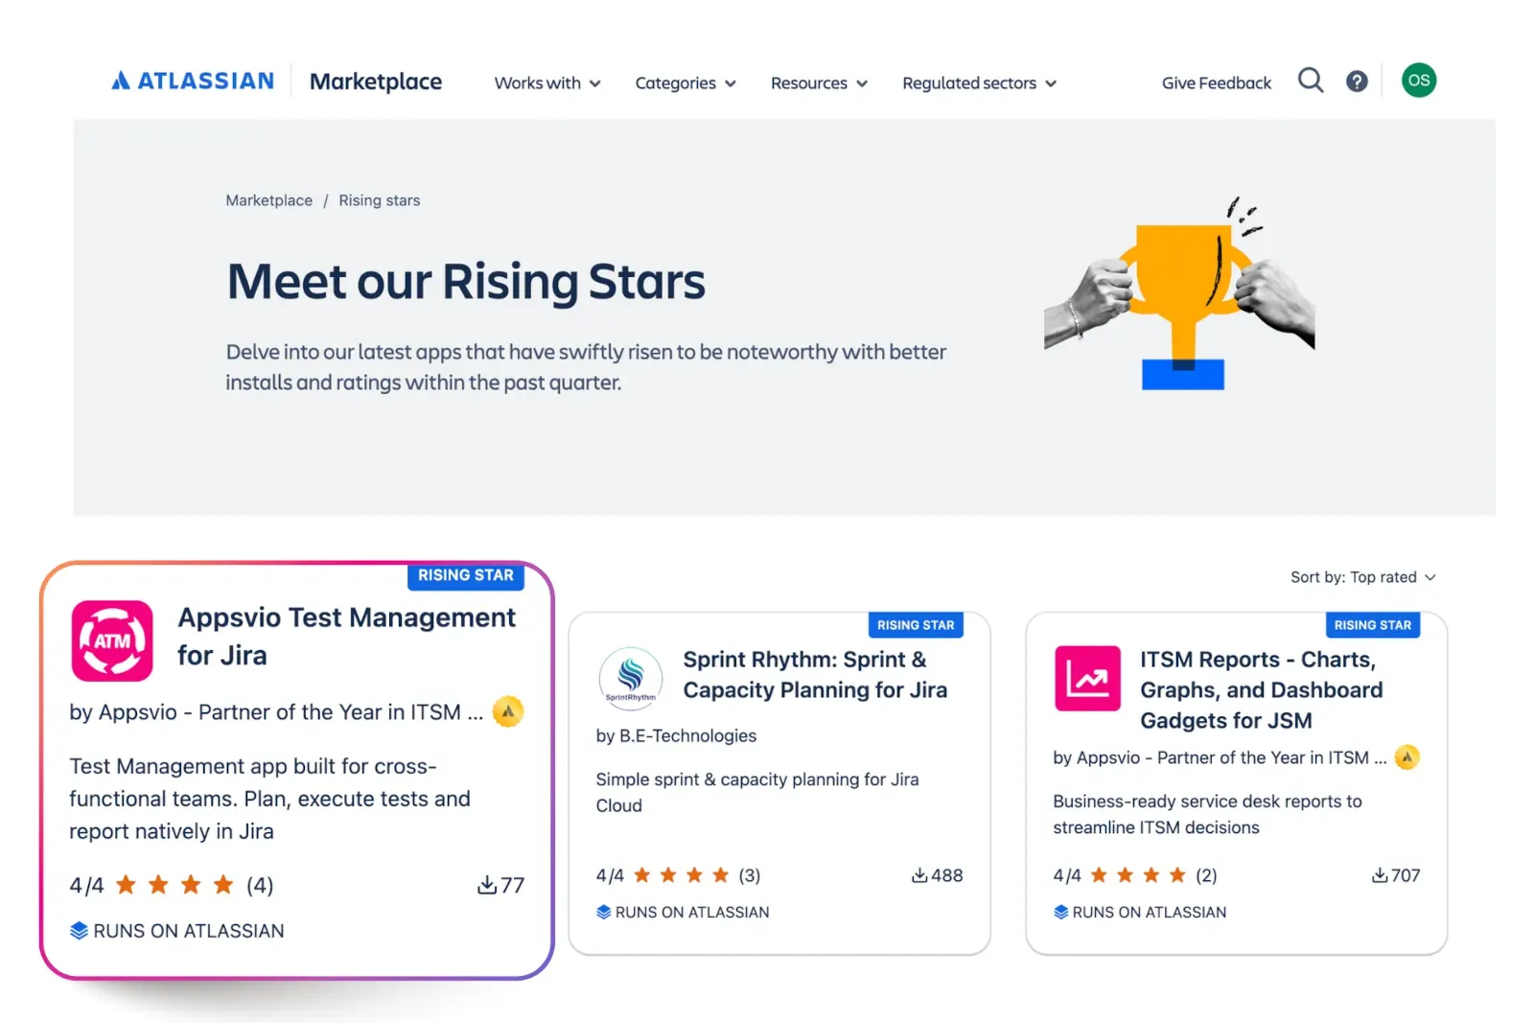Viewport: 1534px width, 1023px height.
Task: Click the Give Feedback link
Action: point(1216,82)
